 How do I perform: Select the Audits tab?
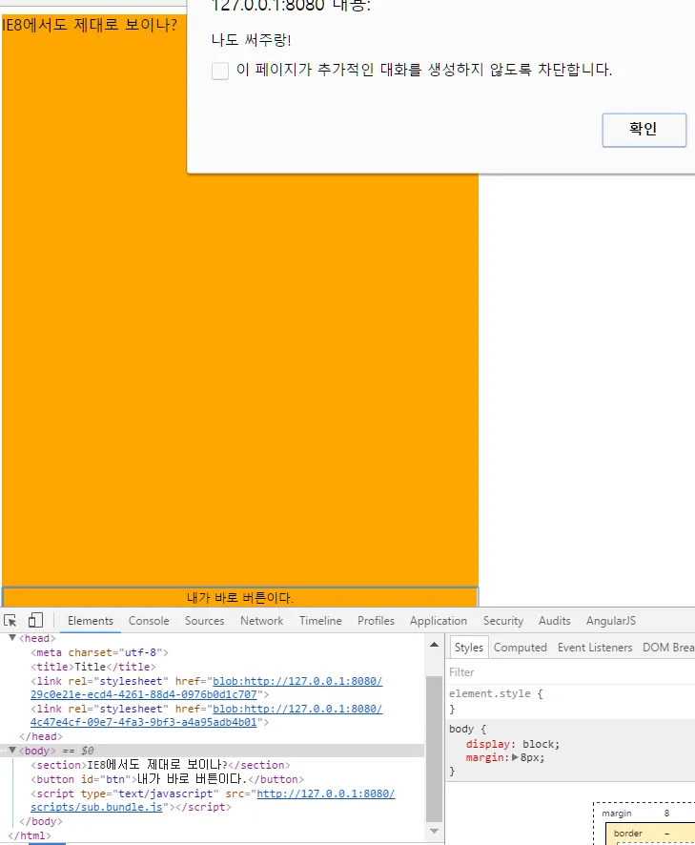[555, 621]
